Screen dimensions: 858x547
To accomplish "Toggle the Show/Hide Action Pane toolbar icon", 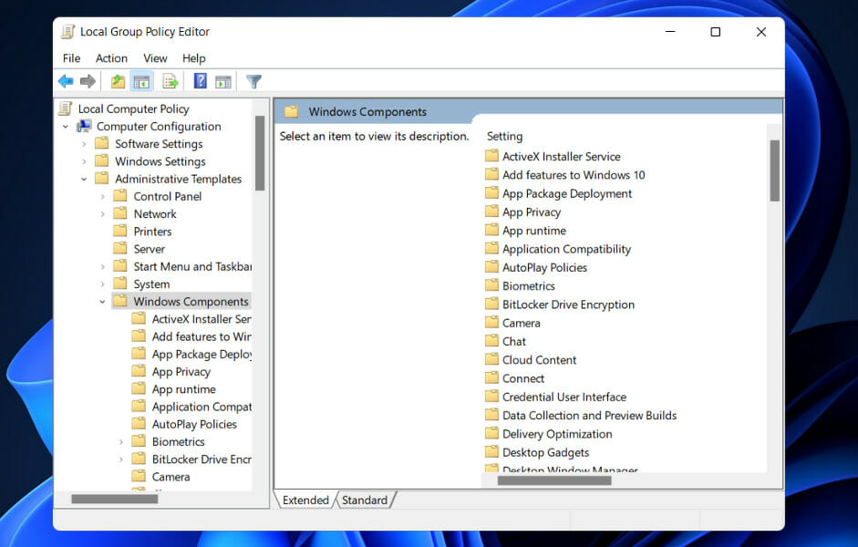I will [223, 82].
